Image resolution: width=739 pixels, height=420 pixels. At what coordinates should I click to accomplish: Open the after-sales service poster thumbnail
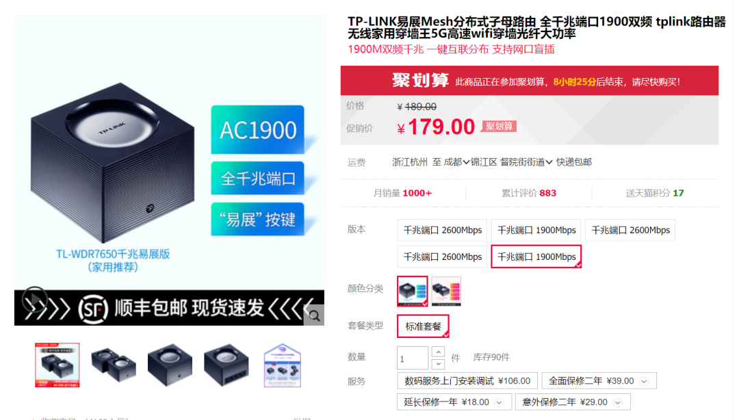(282, 365)
